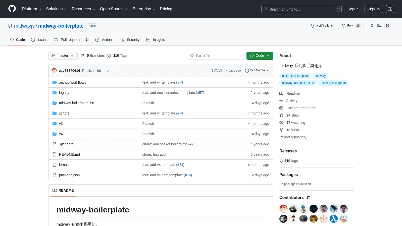Screen dimensions: 402x226
Task: View 310 Tags near branch selector
Action: (x=117, y=56)
